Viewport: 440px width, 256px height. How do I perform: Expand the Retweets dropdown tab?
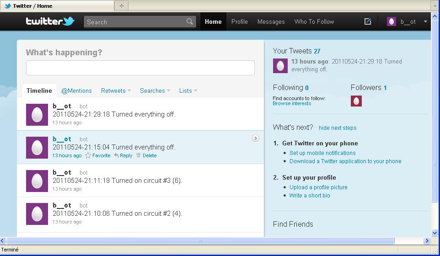(x=116, y=91)
